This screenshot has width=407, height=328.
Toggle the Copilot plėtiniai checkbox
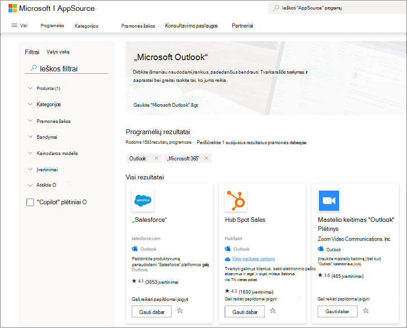tap(30, 202)
